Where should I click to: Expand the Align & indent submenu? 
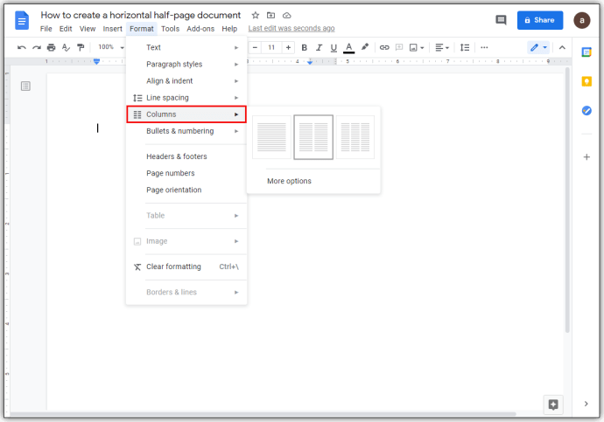186,80
